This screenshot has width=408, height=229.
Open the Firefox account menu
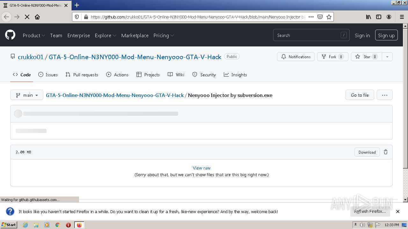[389, 17]
